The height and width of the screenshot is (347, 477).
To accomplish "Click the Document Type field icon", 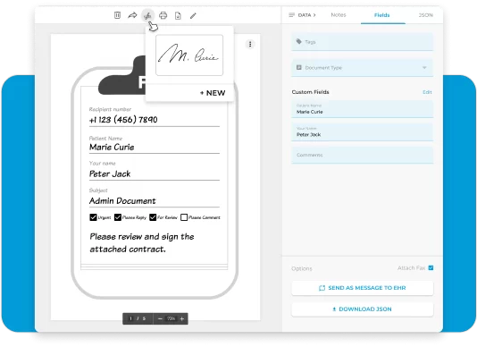I will pos(298,67).
